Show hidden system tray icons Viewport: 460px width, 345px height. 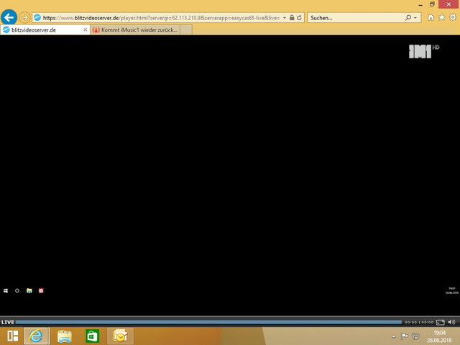pos(394,336)
